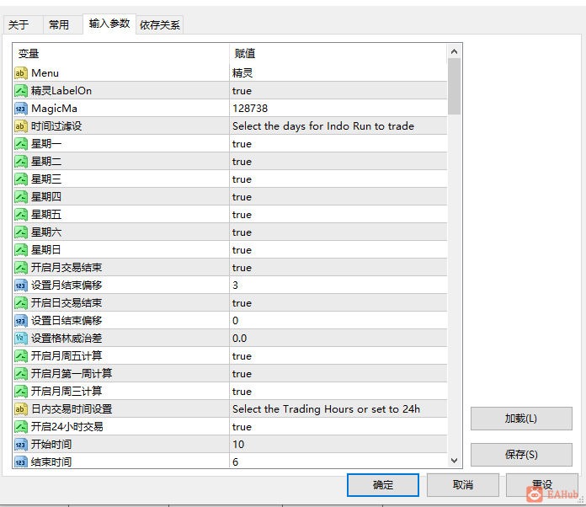
Task: Open the 依存关系 tab
Action: tap(160, 25)
